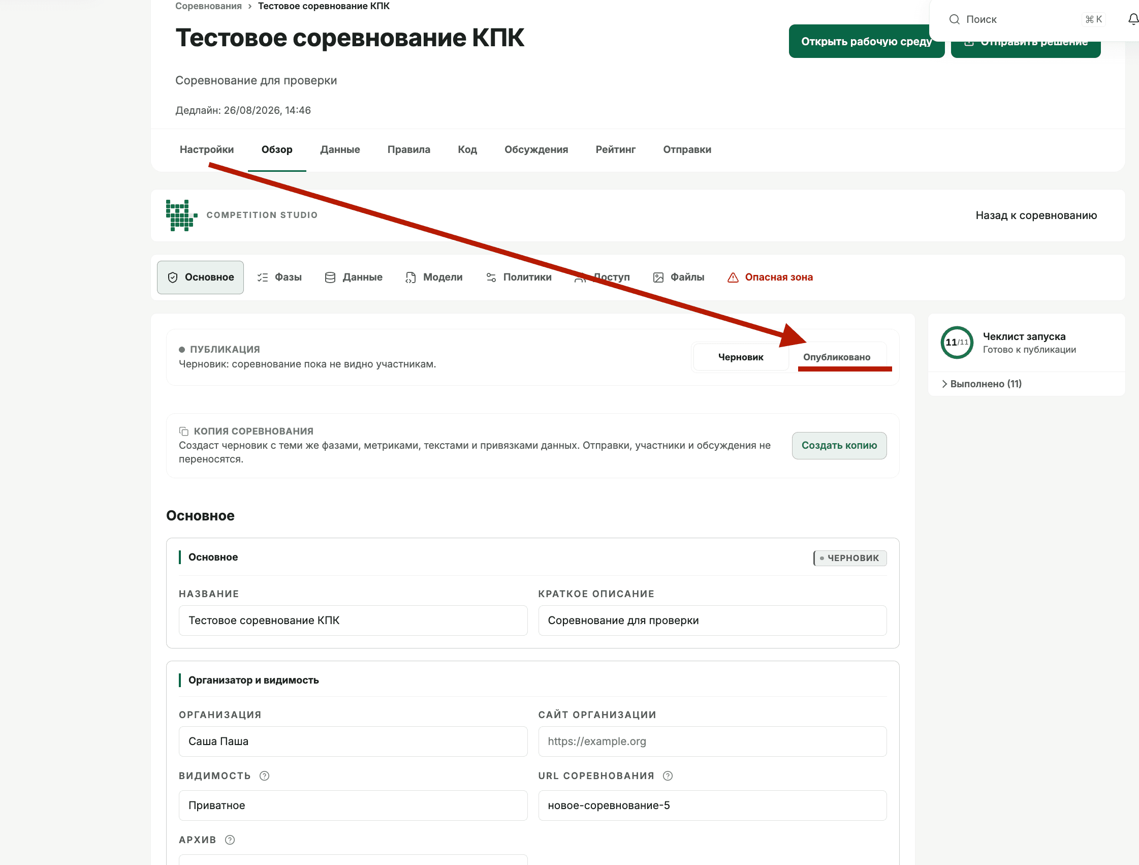
Task: Click the Сайт организации input field
Action: point(712,742)
